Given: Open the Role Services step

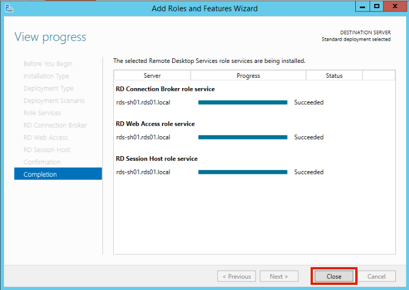Looking at the screenshot, I should coord(42,113).
